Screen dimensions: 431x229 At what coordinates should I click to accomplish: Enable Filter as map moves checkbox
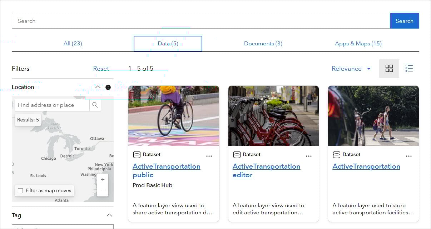point(20,191)
